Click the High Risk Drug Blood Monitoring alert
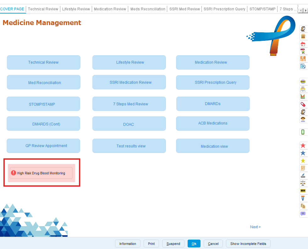The image size is (308, 249). 41,173
